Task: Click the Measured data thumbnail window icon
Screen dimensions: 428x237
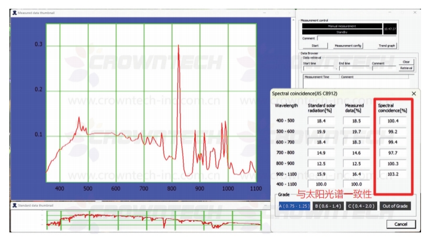Action: click(x=14, y=12)
